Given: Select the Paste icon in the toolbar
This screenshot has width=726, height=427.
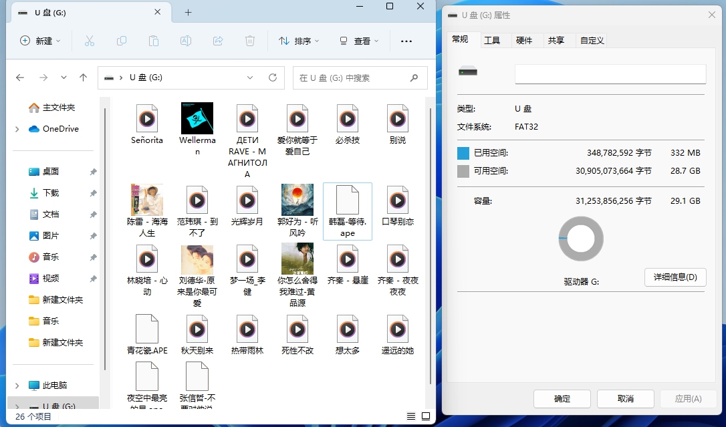Looking at the screenshot, I should pyautogui.click(x=153, y=41).
